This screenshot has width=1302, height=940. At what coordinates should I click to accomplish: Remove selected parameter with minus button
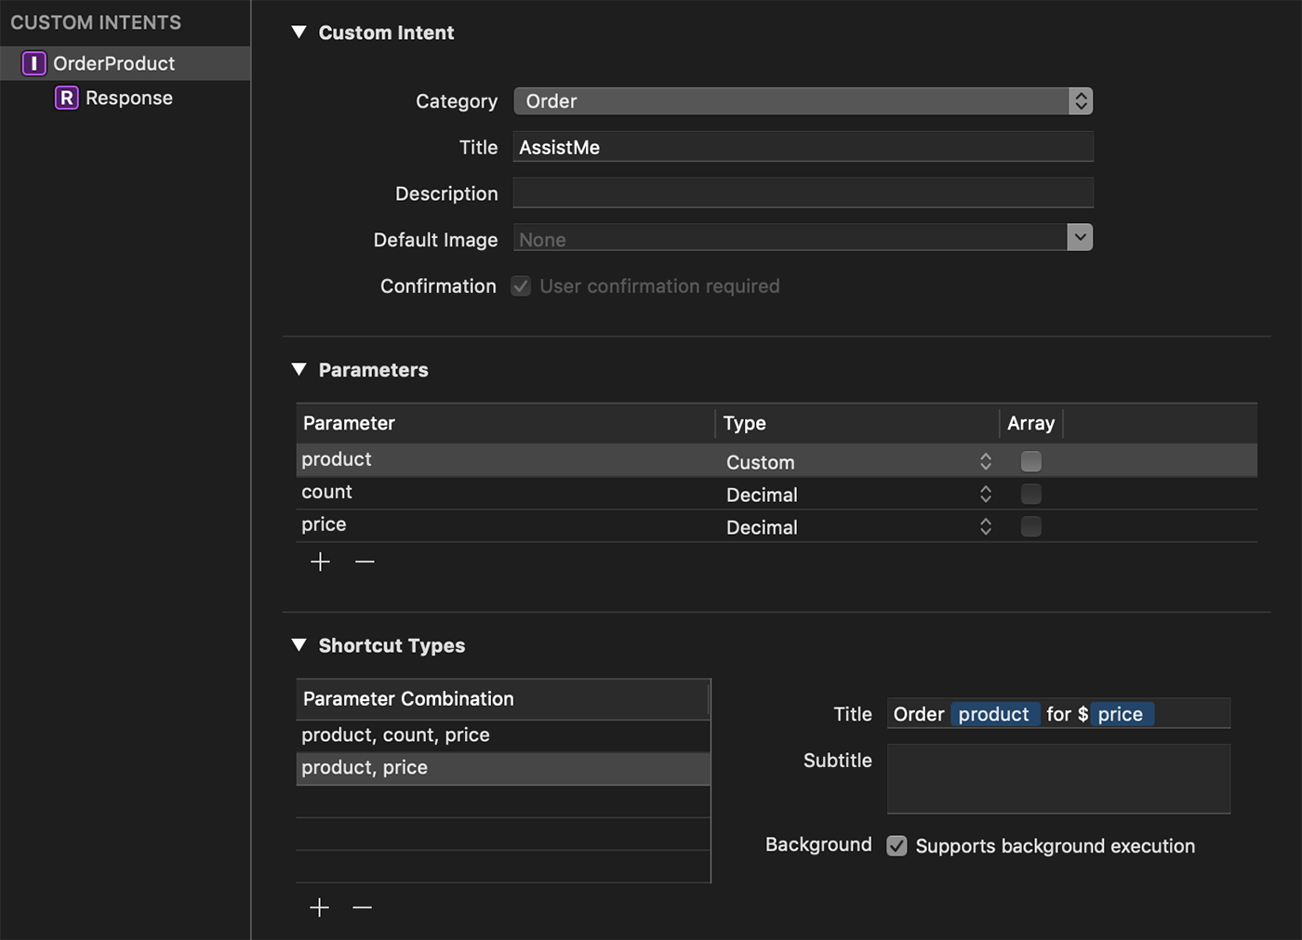[x=365, y=562]
